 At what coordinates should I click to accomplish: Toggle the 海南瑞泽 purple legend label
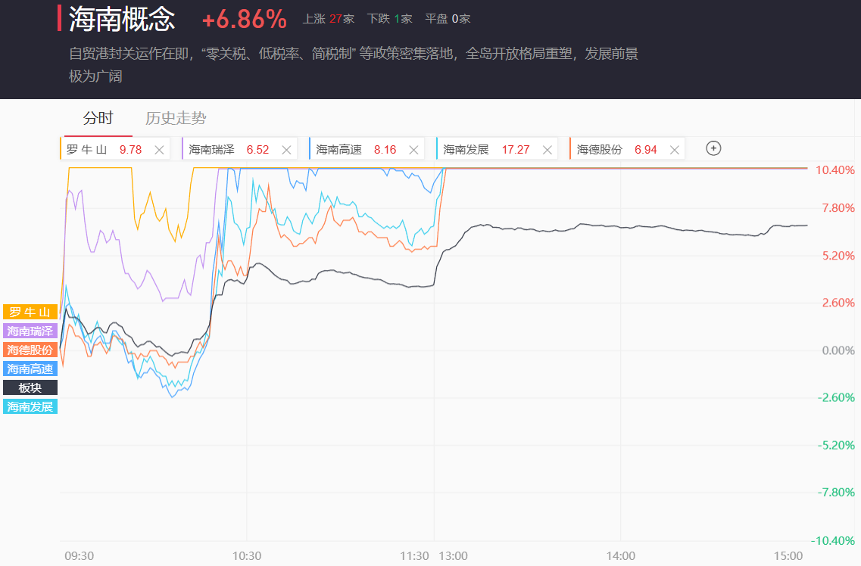click(x=30, y=331)
